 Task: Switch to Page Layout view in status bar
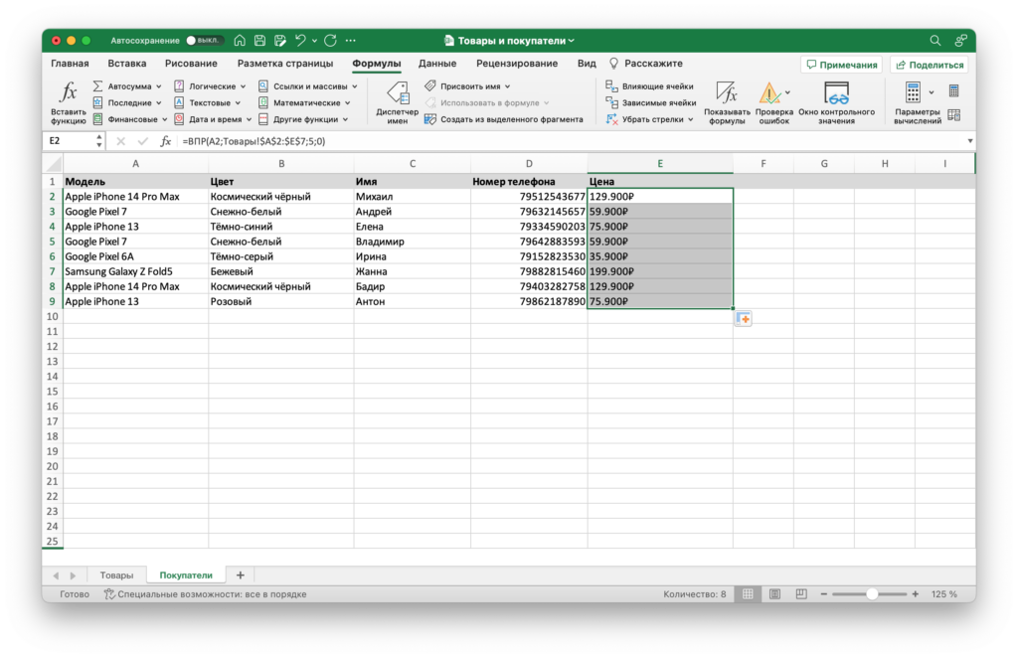774,593
